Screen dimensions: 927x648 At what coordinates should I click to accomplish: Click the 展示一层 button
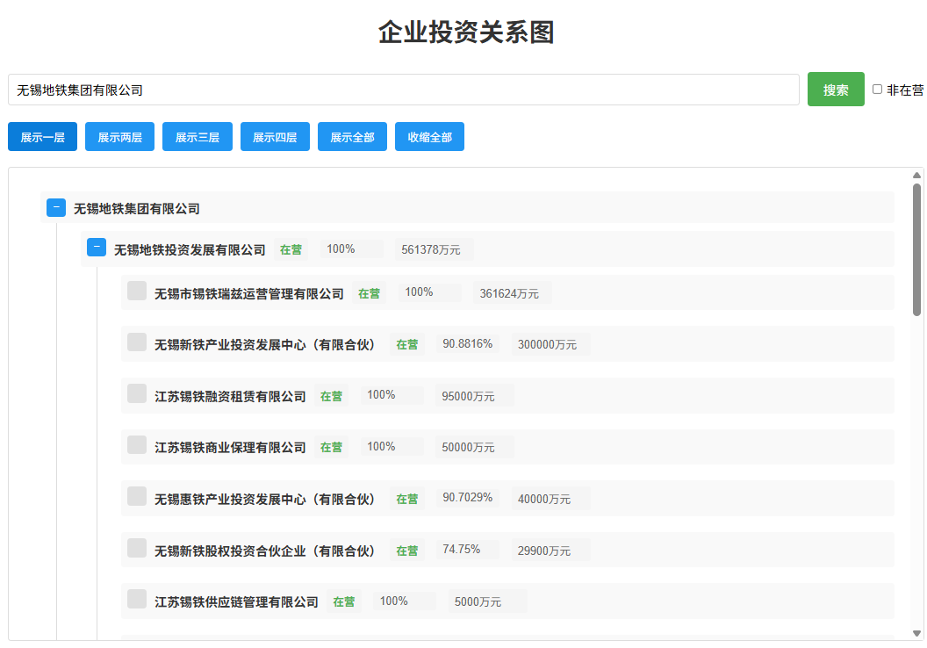point(42,137)
